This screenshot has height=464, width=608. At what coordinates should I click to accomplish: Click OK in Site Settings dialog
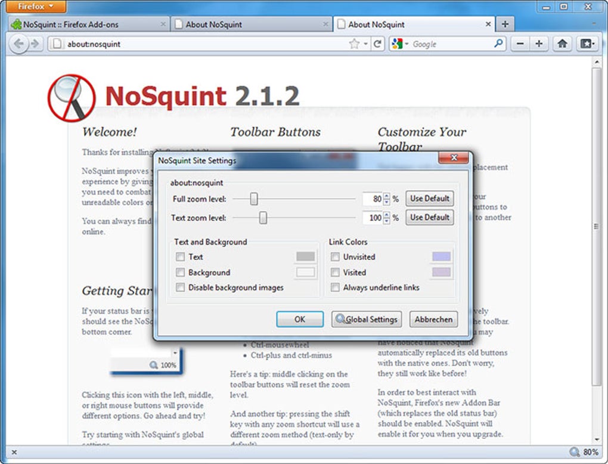pyautogui.click(x=300, y=319)
